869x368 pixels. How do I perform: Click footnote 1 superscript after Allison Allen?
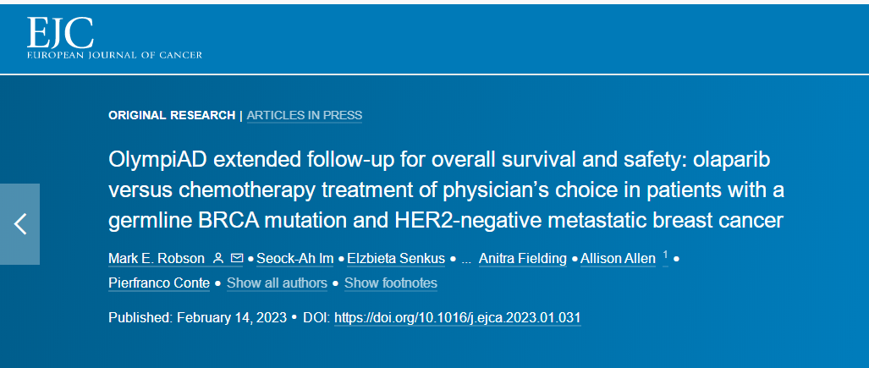pyautogui.click(x=666, y=255)
